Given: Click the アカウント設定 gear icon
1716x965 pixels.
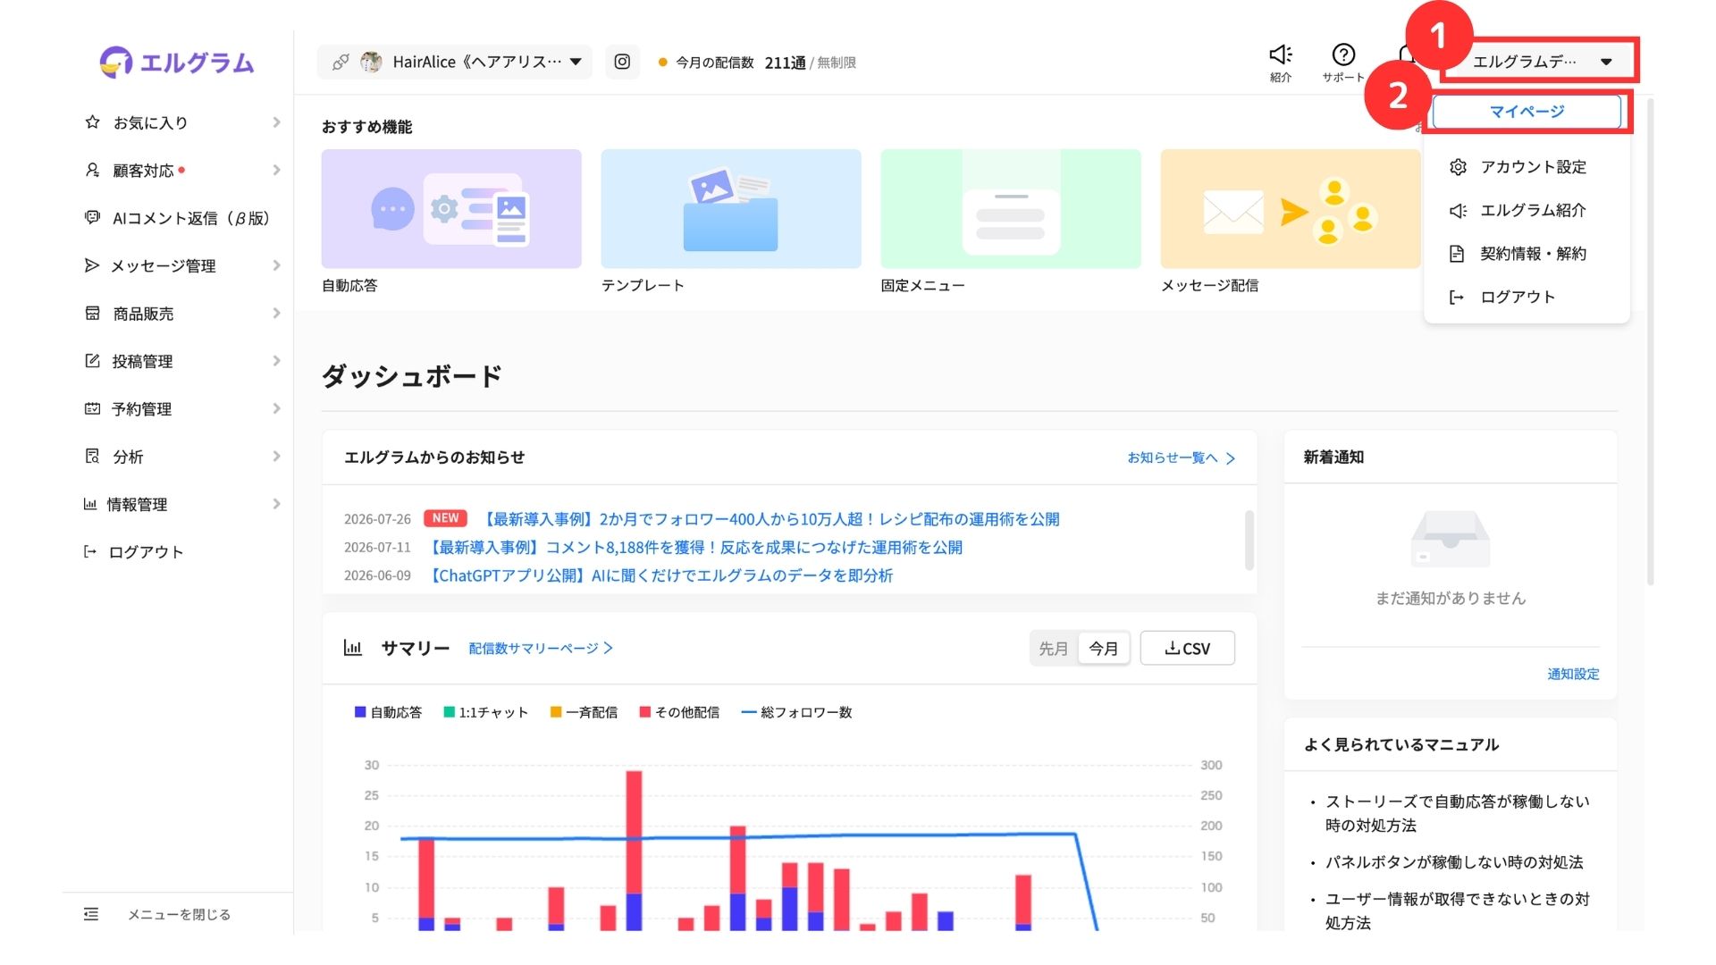Looking at the screenshot, I should pyautogui.click(x=1458, y=167).
